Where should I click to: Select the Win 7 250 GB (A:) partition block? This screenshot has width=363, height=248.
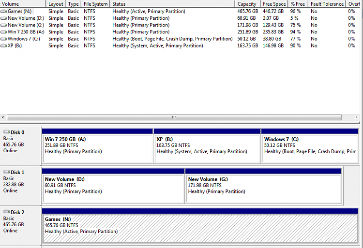pos(97,146)
